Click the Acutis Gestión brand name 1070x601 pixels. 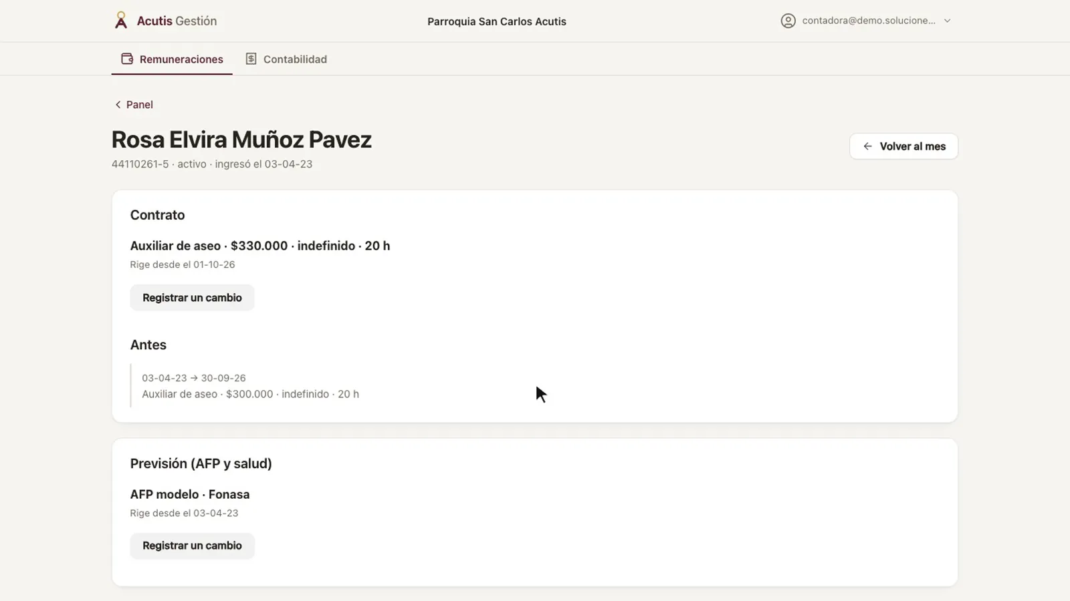[x=177, y=21]
